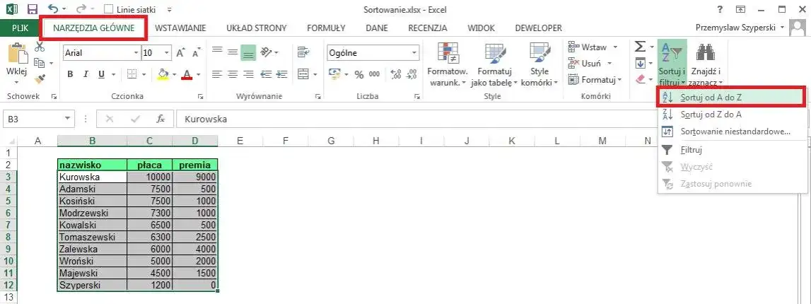The image size is (811, 304).
Task: Toggle bold formatting button
Action: 70,74
